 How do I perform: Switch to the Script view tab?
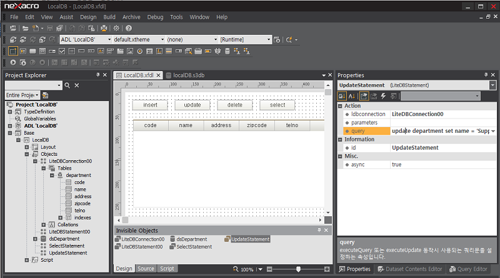(167, 269)
